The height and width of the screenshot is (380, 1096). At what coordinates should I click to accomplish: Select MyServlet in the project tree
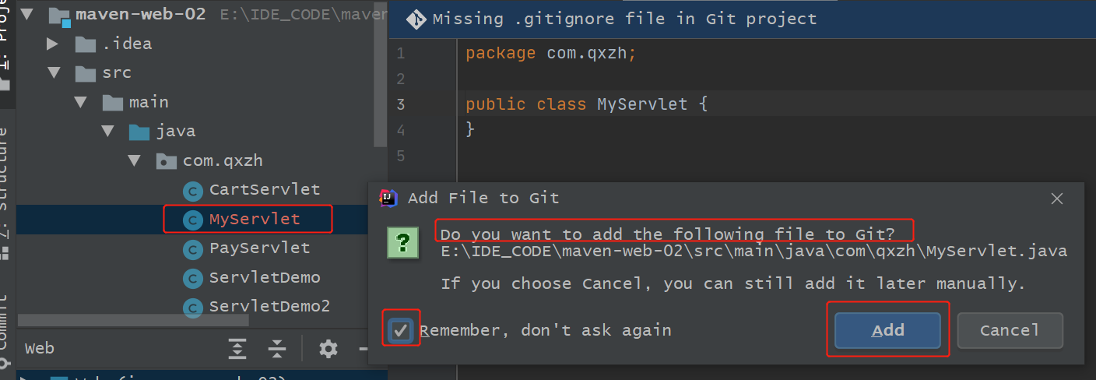254,220
